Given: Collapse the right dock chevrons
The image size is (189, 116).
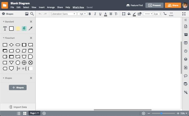Looking at the screenshot, I should click(186, 20).
